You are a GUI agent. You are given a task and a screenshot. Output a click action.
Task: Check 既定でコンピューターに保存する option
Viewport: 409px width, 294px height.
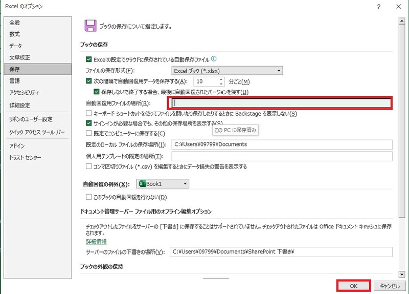[x=88, y=133]
